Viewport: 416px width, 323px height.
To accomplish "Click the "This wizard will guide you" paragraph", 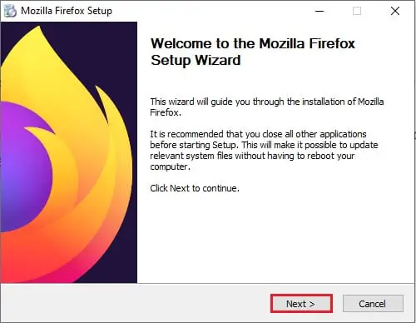I will point(267,107).
